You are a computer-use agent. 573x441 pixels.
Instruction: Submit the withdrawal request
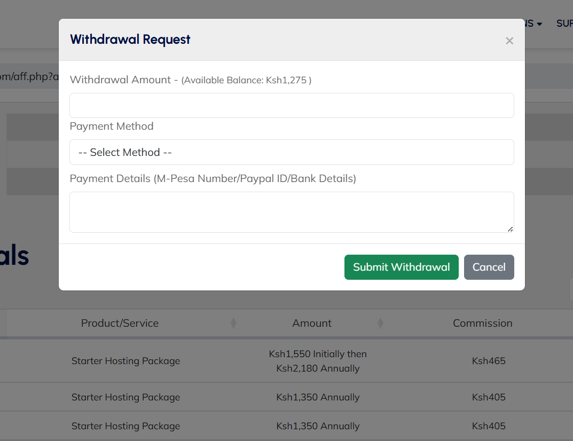tap(401, 267)
